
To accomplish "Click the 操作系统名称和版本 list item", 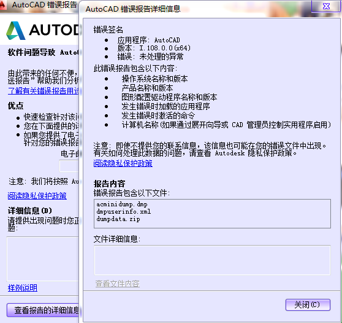I will point(154,79).
